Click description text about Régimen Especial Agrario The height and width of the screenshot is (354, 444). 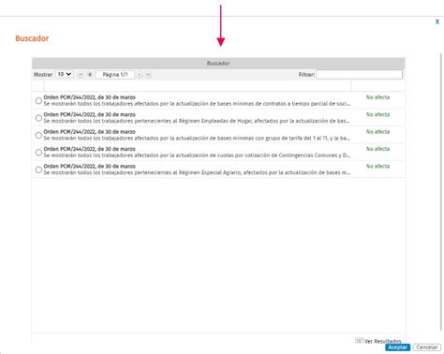click(x=197, y=172)
